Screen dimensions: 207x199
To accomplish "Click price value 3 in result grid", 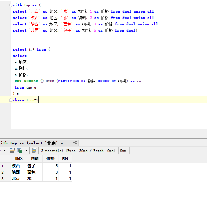I will point(50,172).
